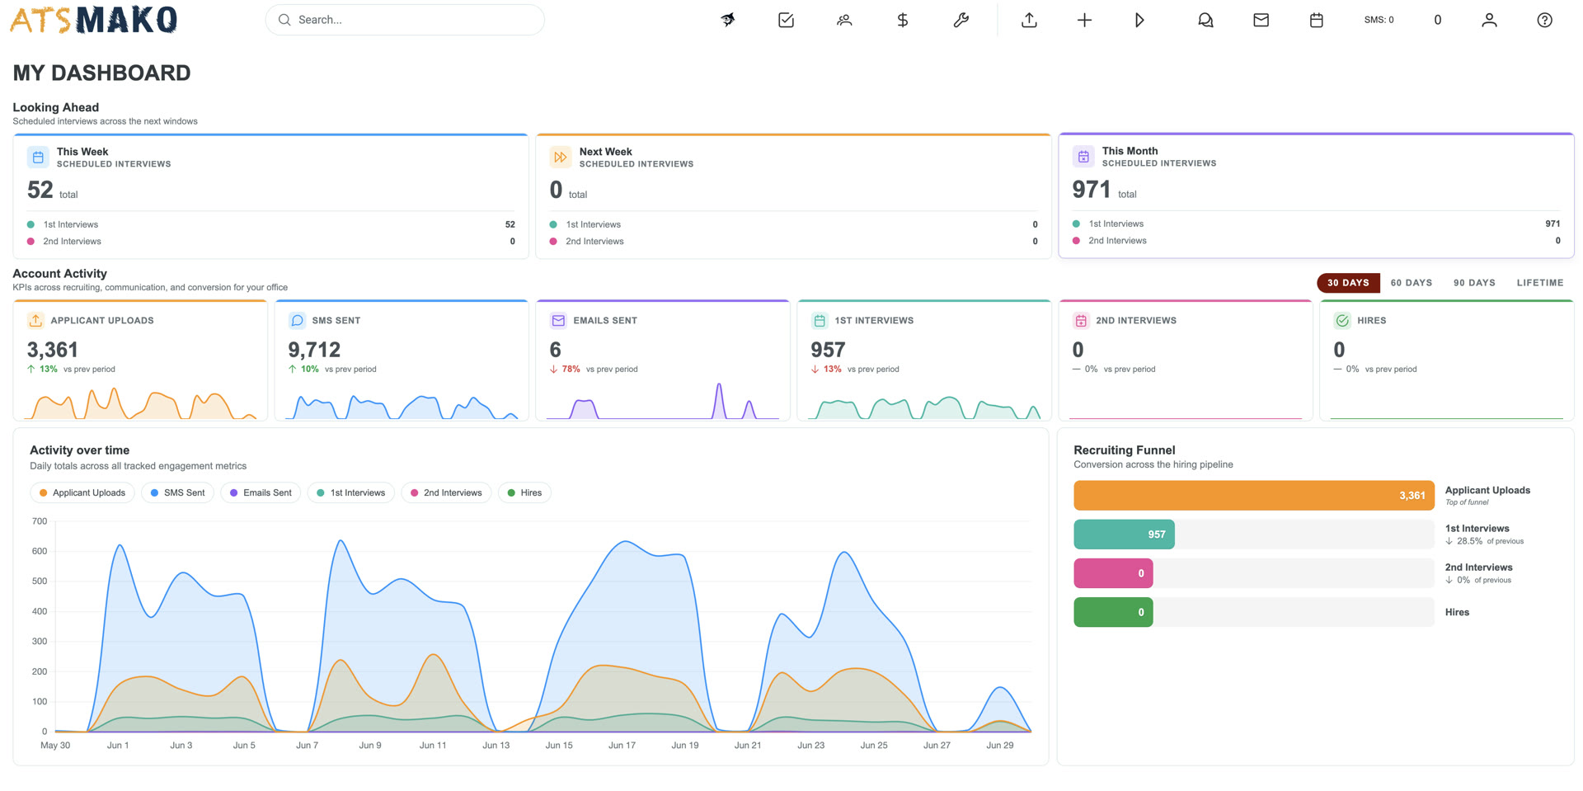The image size is (1583, 791).
Task: Open the help question mark icon
Action: click(1544, 20)
